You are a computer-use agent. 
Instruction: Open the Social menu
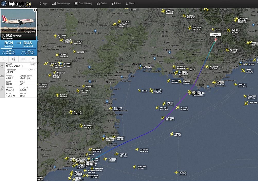[x=102, y=3]
